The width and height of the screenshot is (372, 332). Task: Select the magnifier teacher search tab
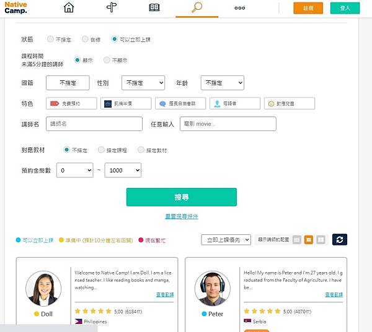coord(197,7)
